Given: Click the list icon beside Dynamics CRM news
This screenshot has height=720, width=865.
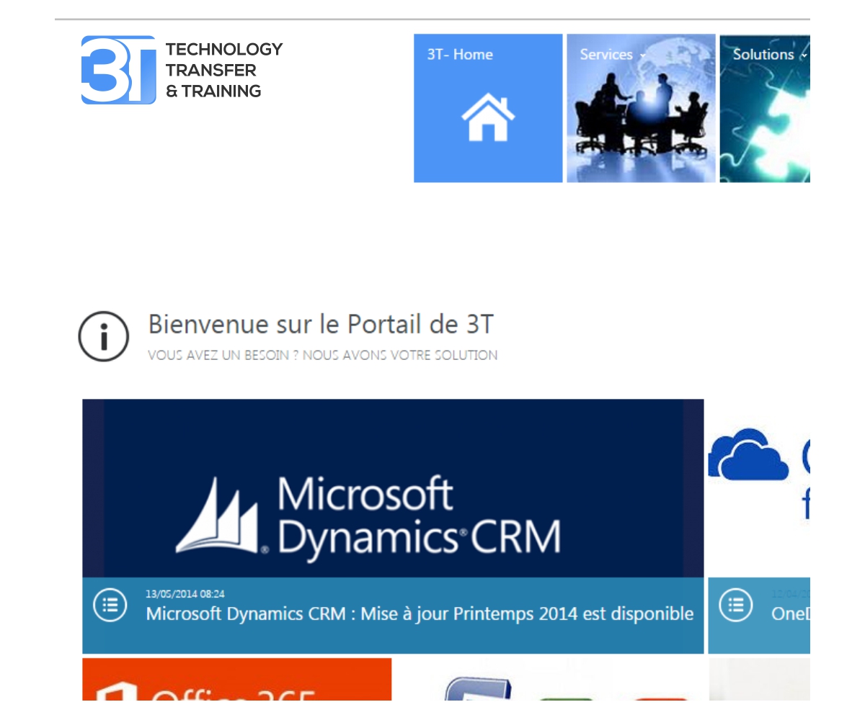Looking at the screenshot, I should click(110, 606).
